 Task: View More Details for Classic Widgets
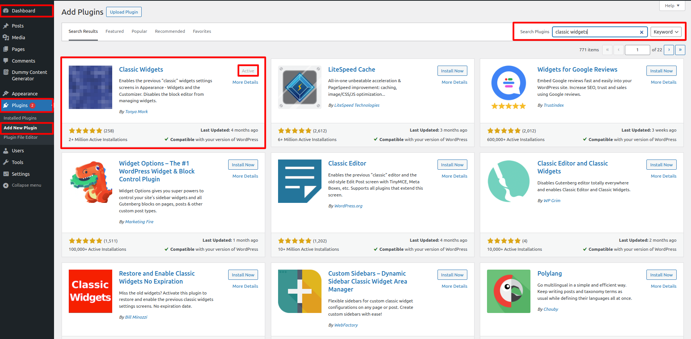(245, 82)
